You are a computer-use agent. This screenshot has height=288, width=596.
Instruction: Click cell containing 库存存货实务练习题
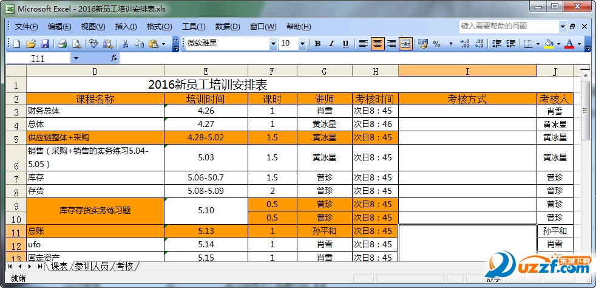95,211
